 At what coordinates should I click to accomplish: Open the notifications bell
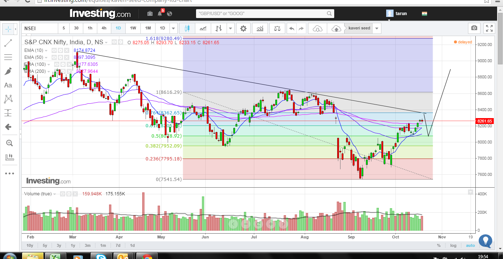tap(160, 14)
